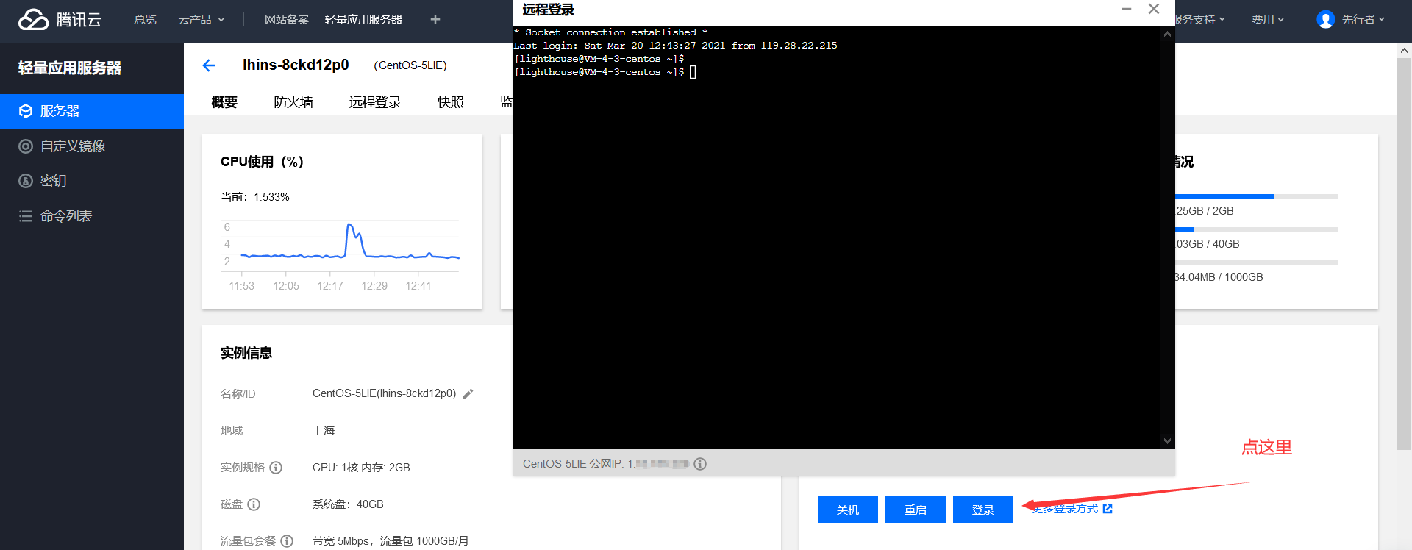Viewport: 1412px width, 550px height.
Task: Click the memory usage progress bar
Action: point(1256,197)
